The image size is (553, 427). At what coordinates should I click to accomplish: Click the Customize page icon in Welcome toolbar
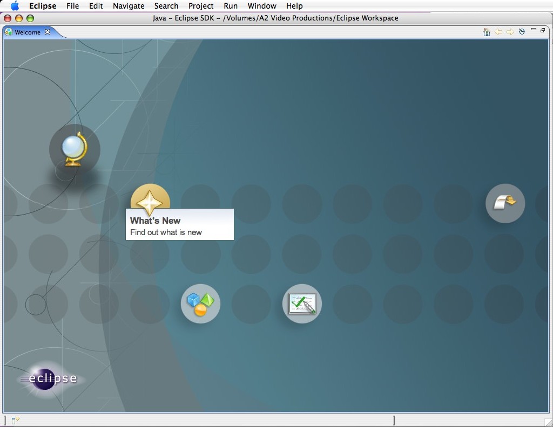[x=522, y=32]
